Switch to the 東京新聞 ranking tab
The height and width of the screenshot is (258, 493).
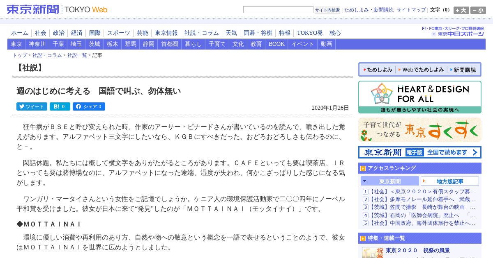pyautogui.click(x=390, y=181)
